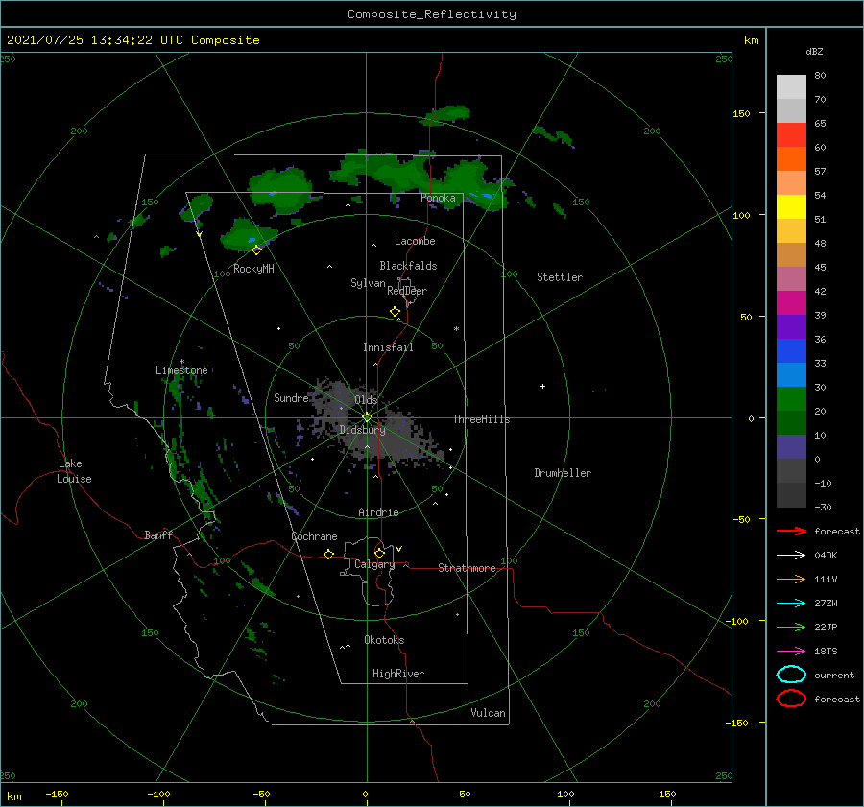Image resolution: width=864 pixels, height=807 pixels.
Task: Select the bright yellow swatch between 54 and 51
Action: [791, 207]
